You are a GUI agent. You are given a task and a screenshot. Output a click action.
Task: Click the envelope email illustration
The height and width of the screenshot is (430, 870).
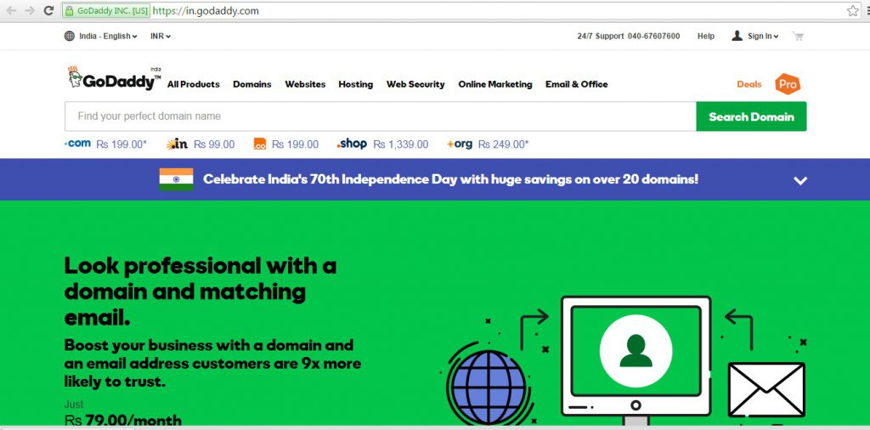pos(766,389)
